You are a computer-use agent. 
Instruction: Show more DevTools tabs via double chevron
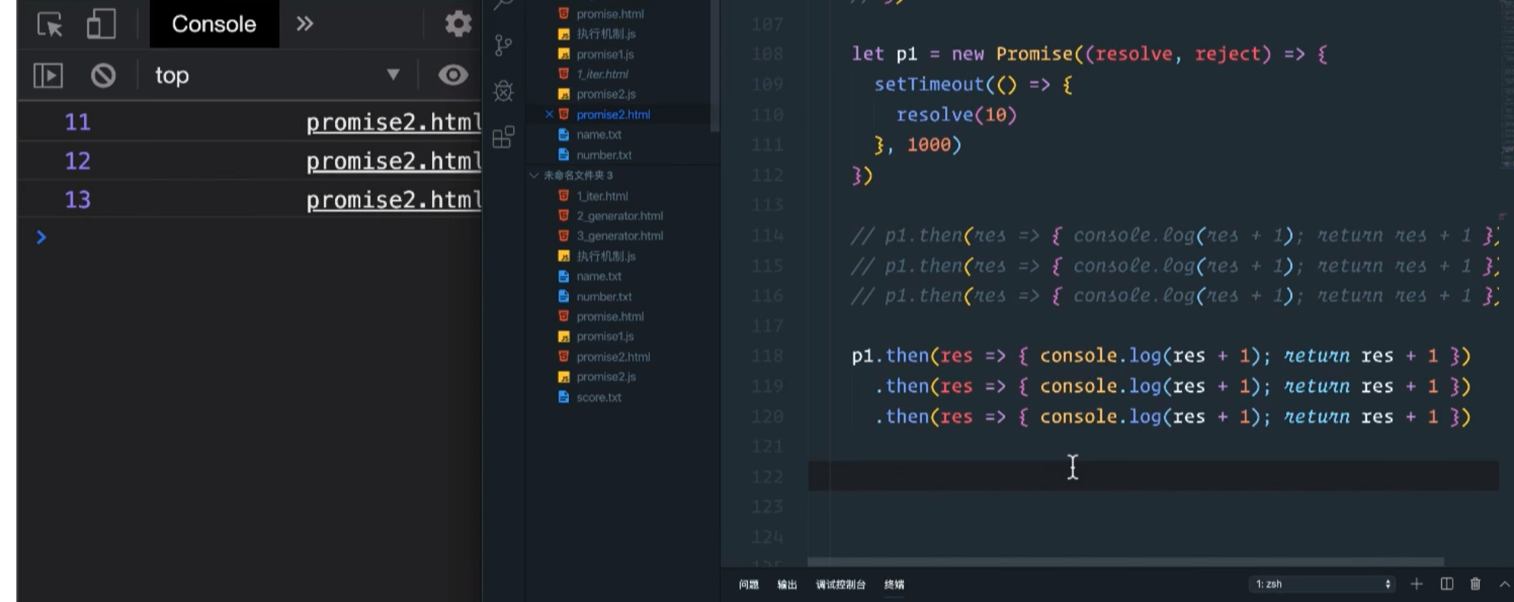tap(304, 24)
